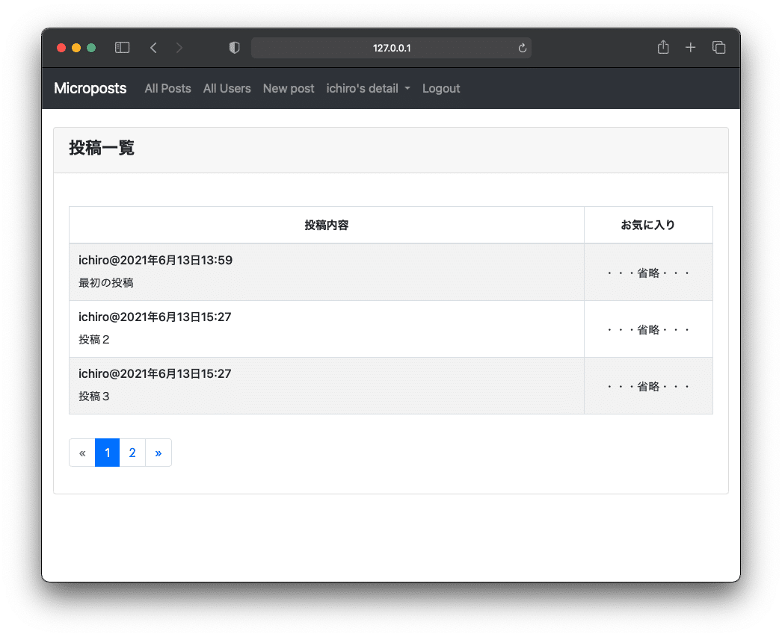Go to next page with » button
Image resolution: width=782 pixels, height=637 pixels.
158,453
